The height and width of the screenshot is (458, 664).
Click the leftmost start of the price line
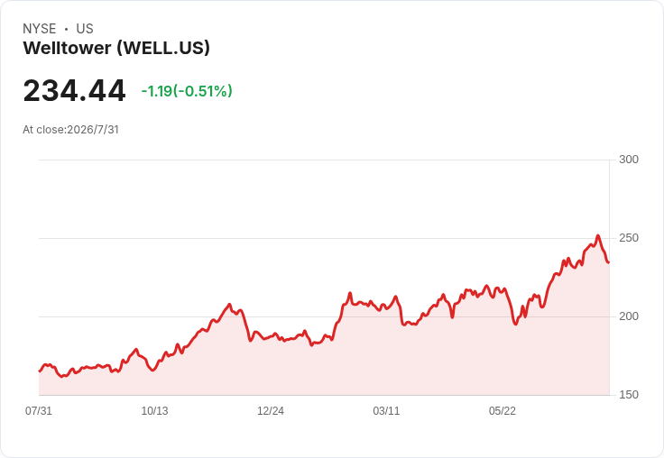(40, 371)
